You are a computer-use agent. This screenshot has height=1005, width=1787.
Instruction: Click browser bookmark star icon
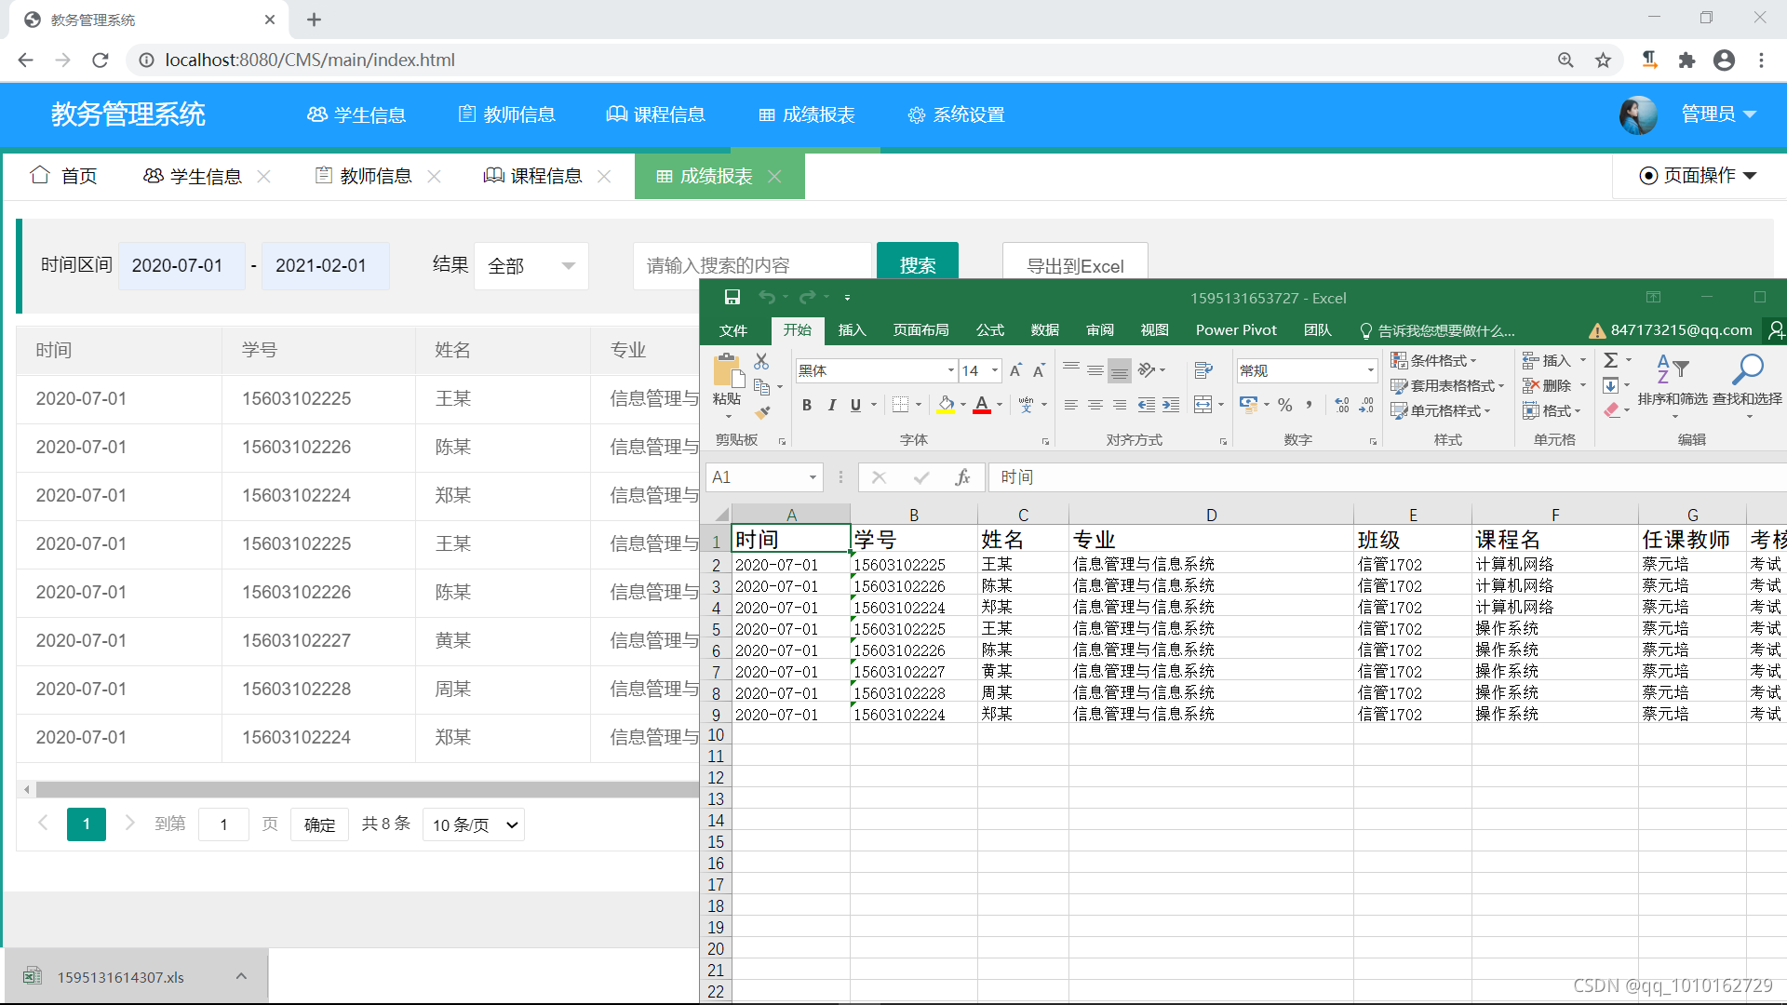pos(1603,60)
